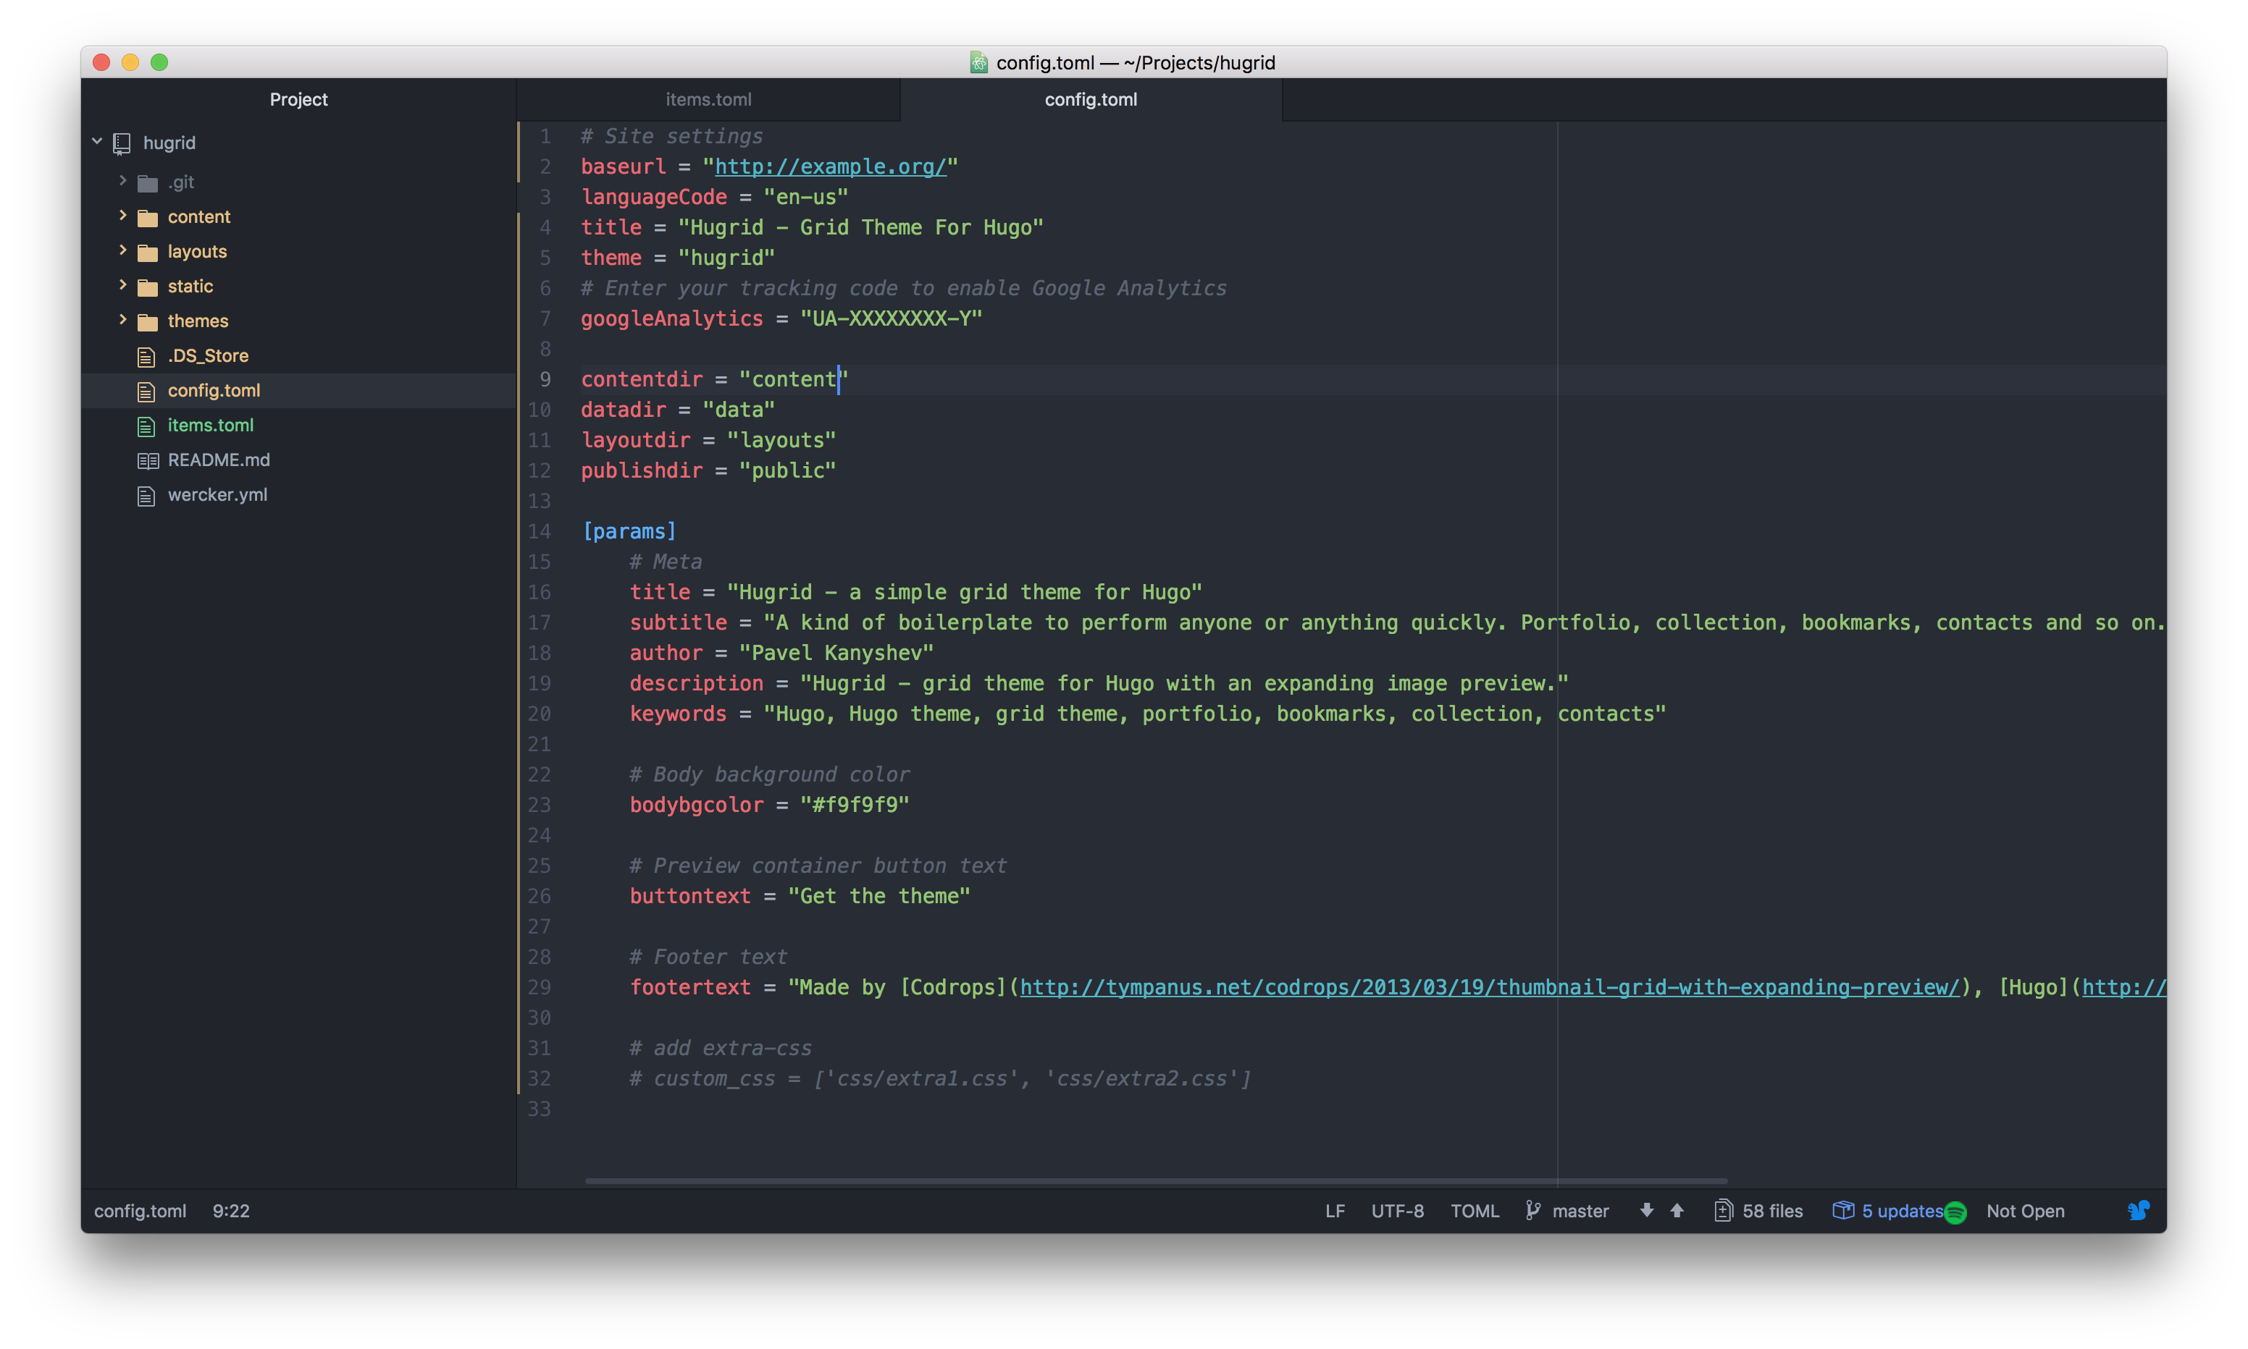Click the blue squirrel icon in status bar
The width and height of the screenshot is (2248, 1349).
pos(2138,1210)
